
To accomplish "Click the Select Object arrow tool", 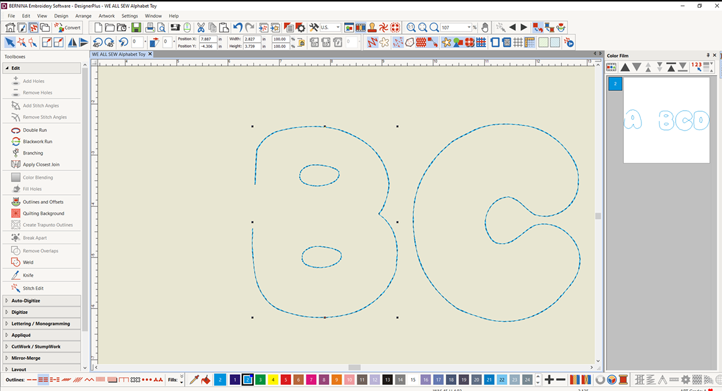I will [10, 42].
